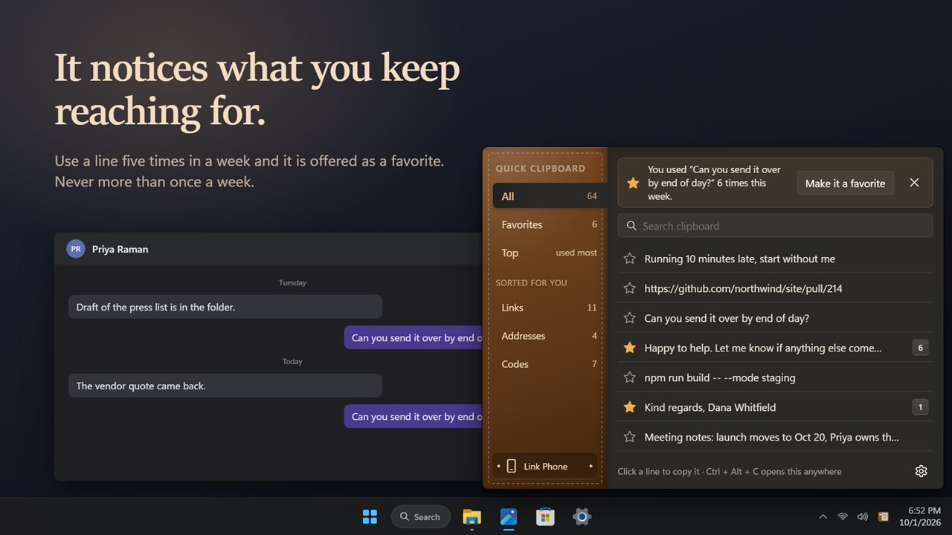
Task: Show the Links category
Action: pyautogui.click(x=549, y=308)
